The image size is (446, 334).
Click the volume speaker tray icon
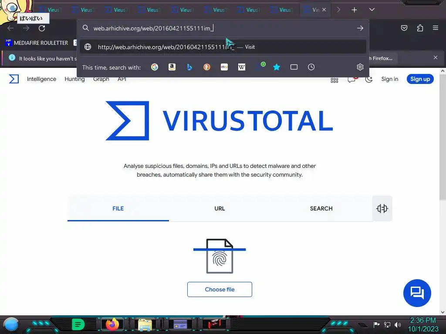click(x=398, y=324)
